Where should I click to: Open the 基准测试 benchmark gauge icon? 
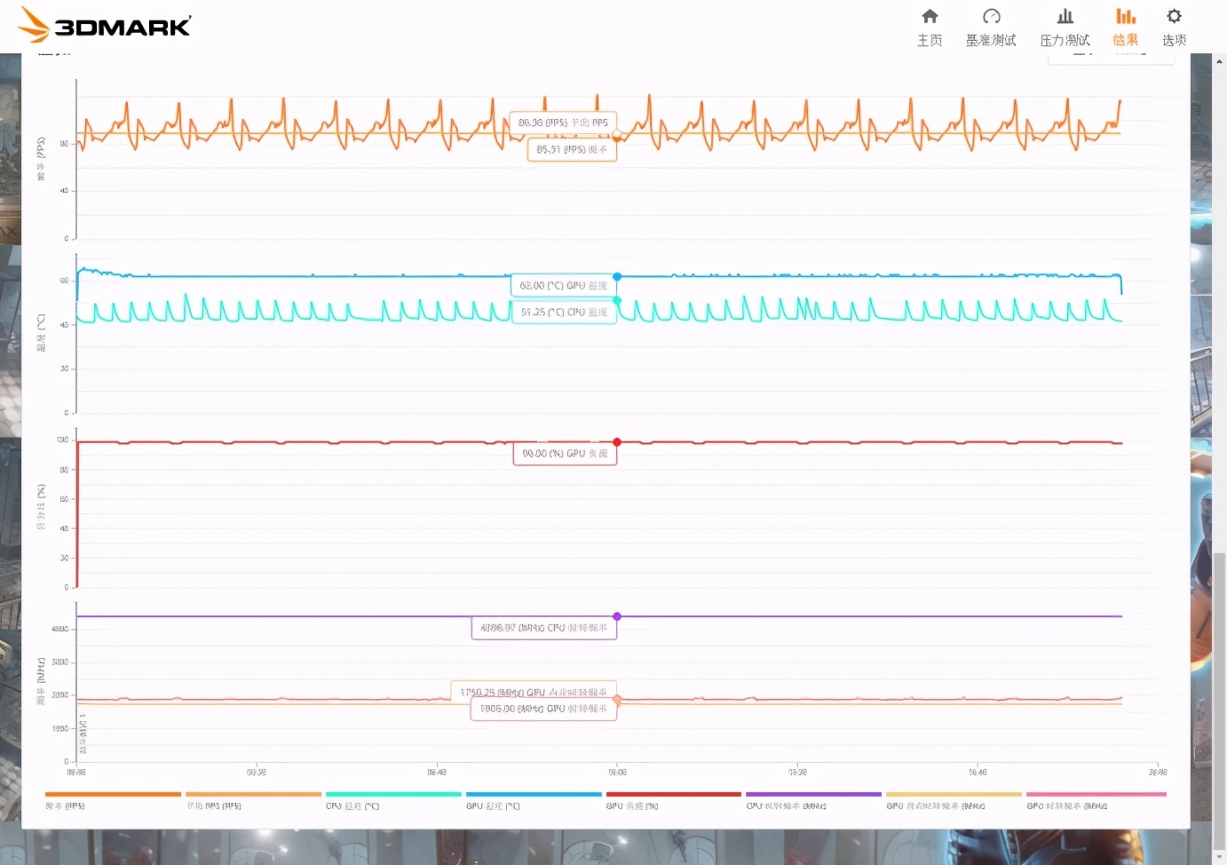click(991, 27)
